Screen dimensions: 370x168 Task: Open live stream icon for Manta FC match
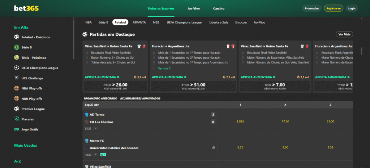96,155
